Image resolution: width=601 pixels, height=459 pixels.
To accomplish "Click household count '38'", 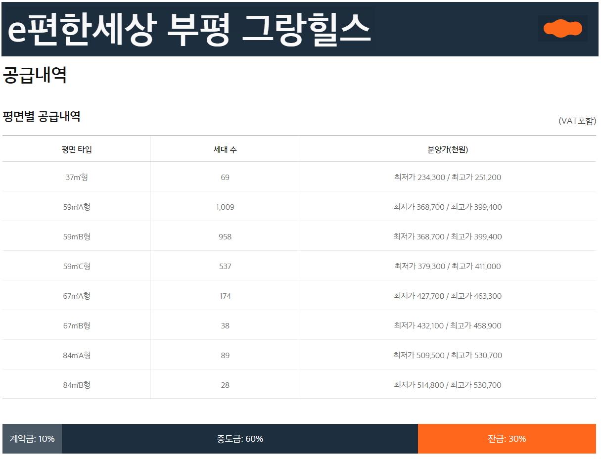I will tap(225, 325).
